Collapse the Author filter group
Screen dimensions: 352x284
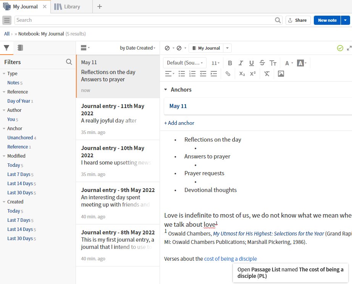pos(4,110)
